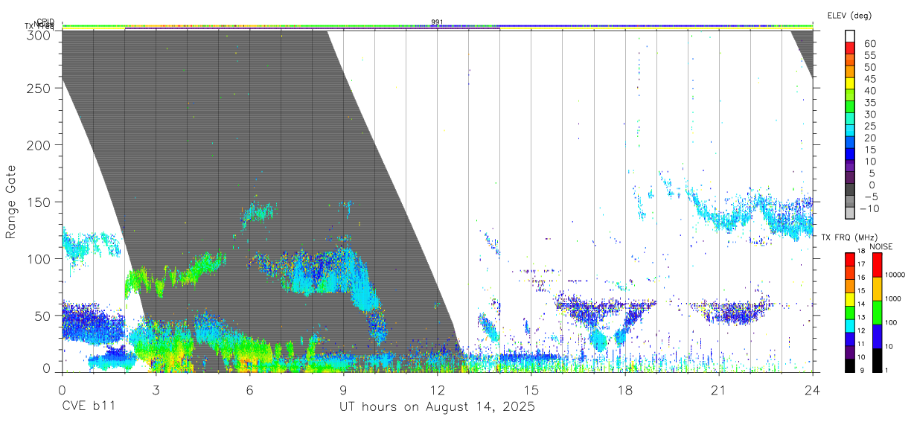Click the 10000 label on NOISE scale
The height and width of the screenshot is (422, 914).
click(895, 275)
